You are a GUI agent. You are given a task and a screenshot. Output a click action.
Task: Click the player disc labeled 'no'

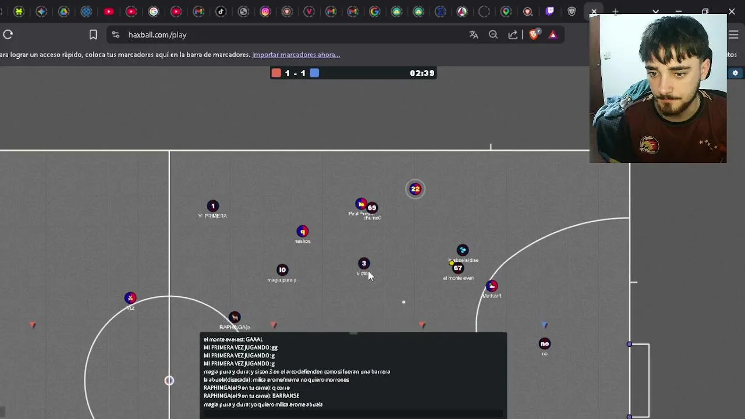(x=545, y=343)
